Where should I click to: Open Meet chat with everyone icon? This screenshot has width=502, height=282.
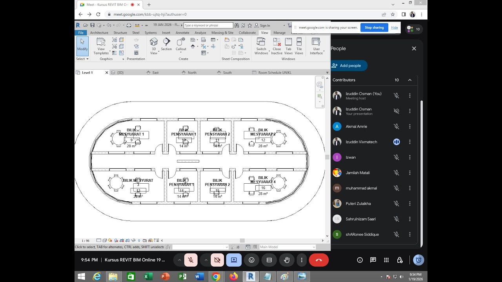[373, 260]
